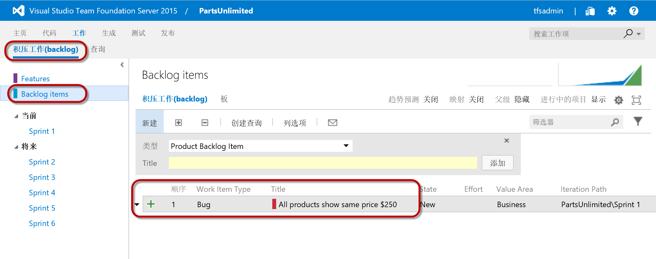This screenshot has height=259, width=656.
Task: Open the context menu arrow for Bug row
Action: point(137,204)
